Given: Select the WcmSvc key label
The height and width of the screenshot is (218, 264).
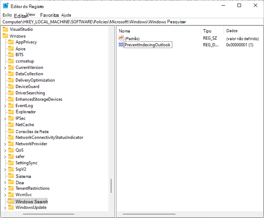Looking at the screenshot, I should pyautogui.click(x=24, y=195).
